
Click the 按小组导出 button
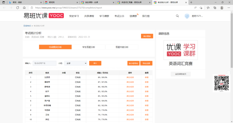pos(133,63)
